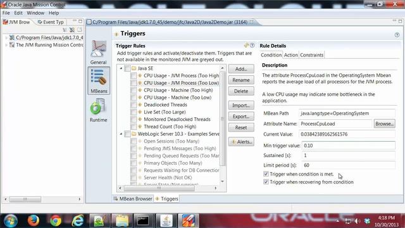Click the JVM Browser tree layout toolbar icon

(x=65, y=30)
